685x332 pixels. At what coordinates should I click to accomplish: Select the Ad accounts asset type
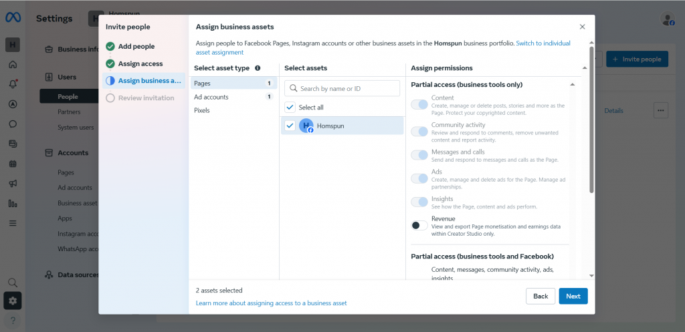[x=233, y=97]
